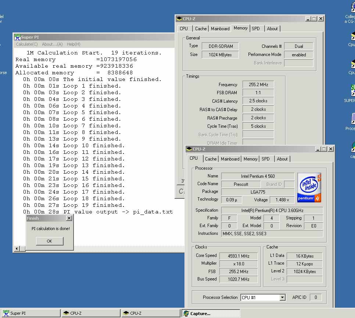
Task: Open the Help(H) menu in Super PI
Action: (x=73, y=44)
